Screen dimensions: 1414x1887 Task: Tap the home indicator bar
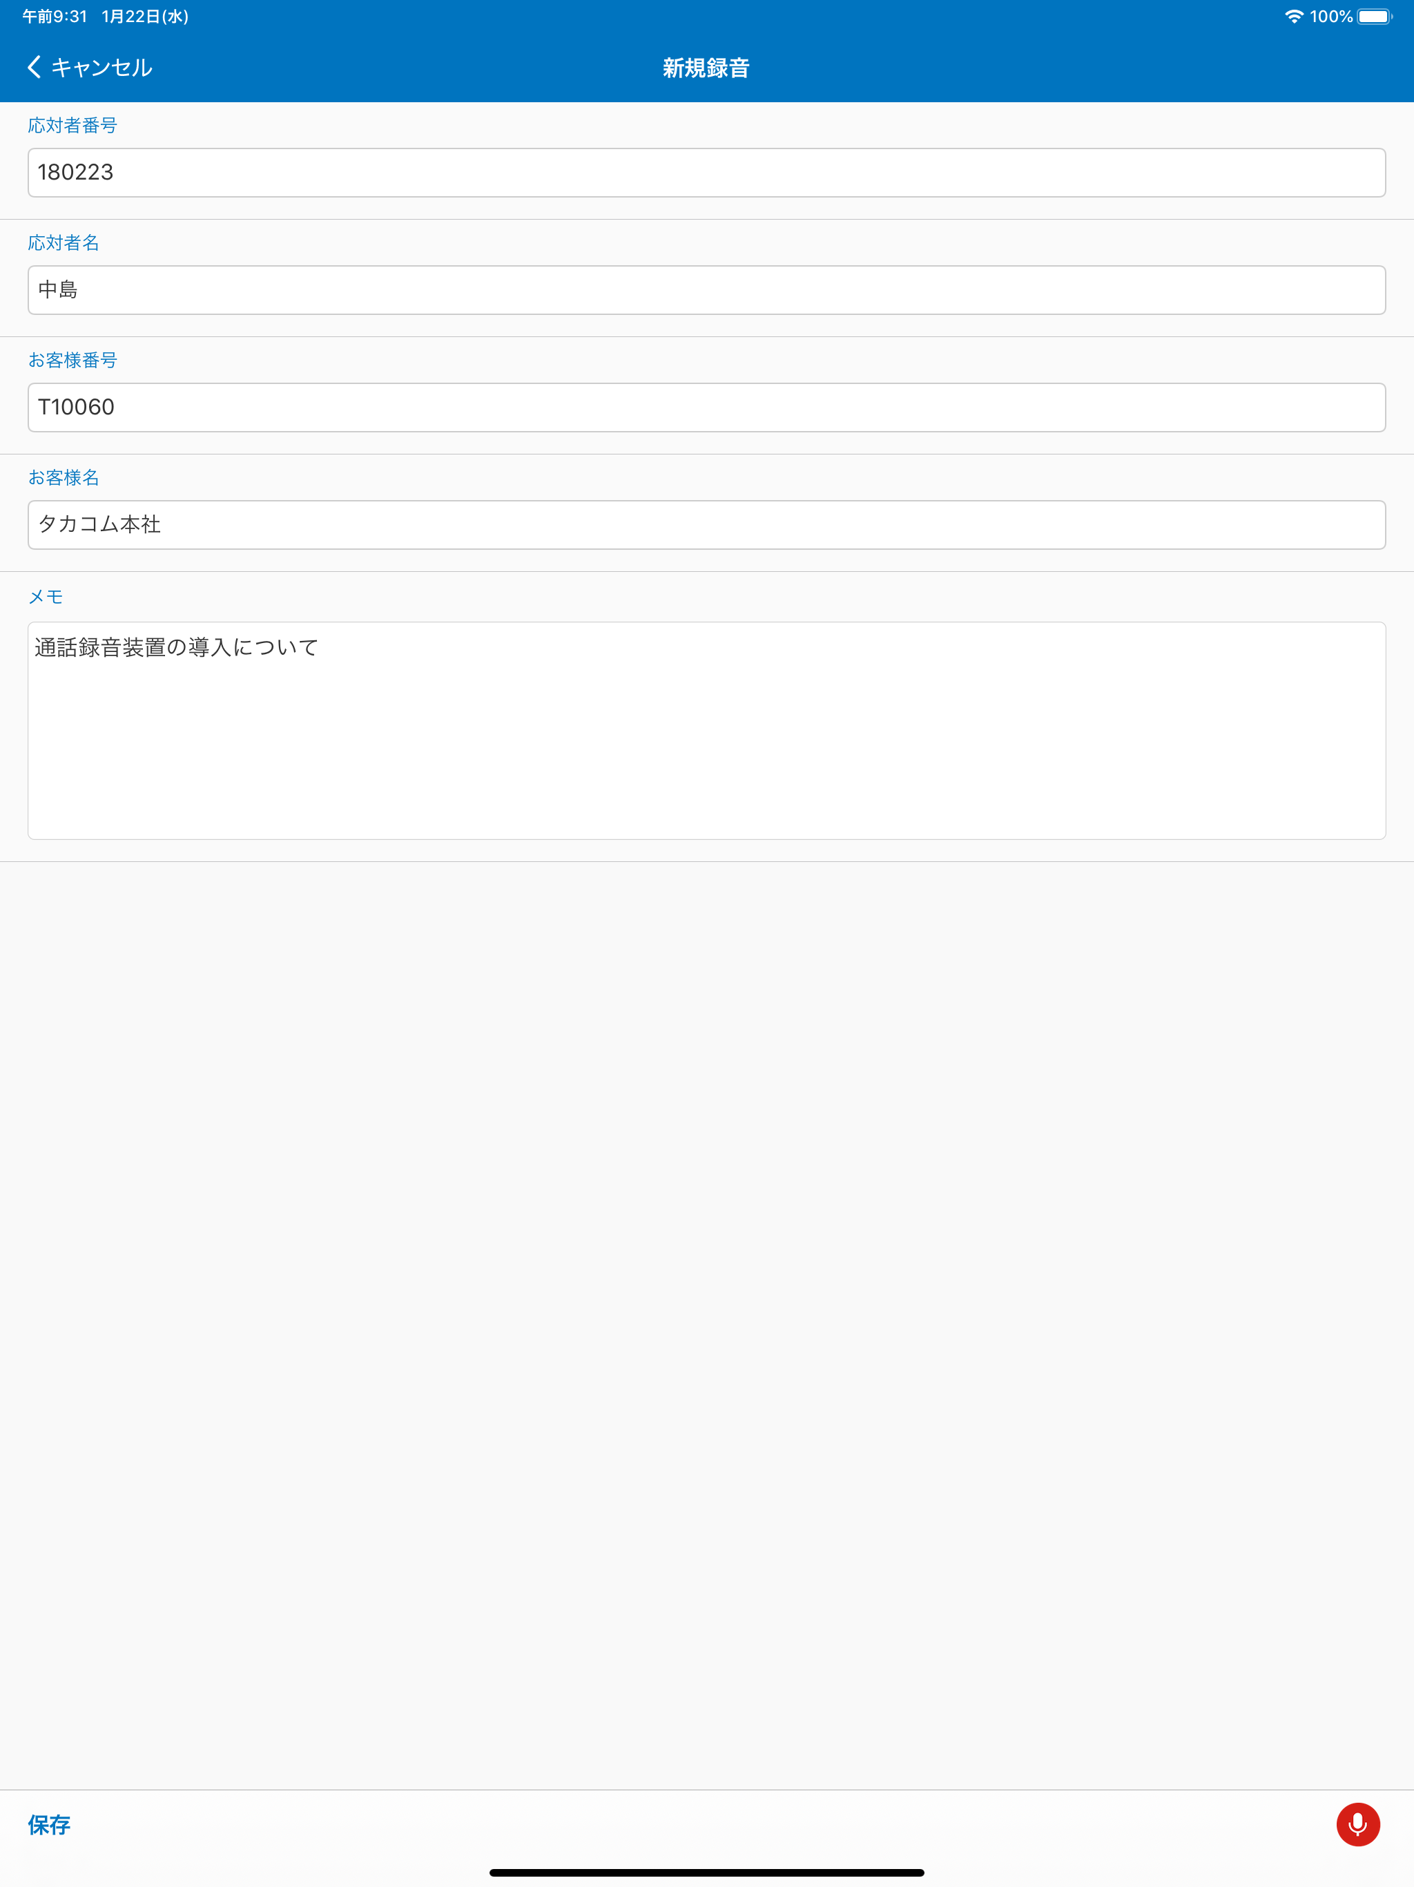[706, 1872]
